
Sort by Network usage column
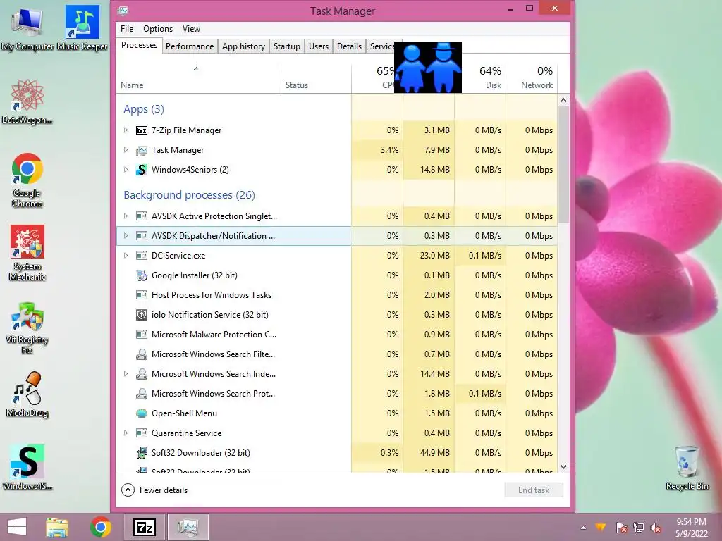532,78
